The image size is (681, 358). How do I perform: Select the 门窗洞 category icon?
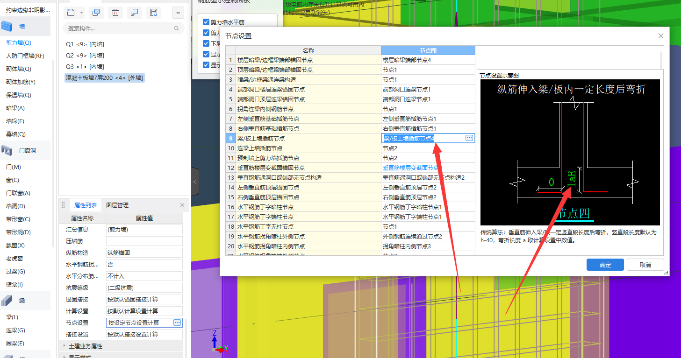7,150
